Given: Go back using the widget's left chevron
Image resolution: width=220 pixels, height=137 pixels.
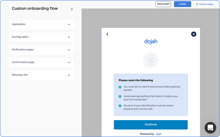Looking at the screenshot, I should tap(107, 34).
